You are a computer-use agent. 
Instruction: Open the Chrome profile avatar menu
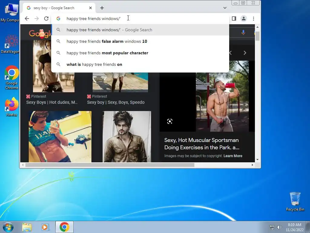244,19
